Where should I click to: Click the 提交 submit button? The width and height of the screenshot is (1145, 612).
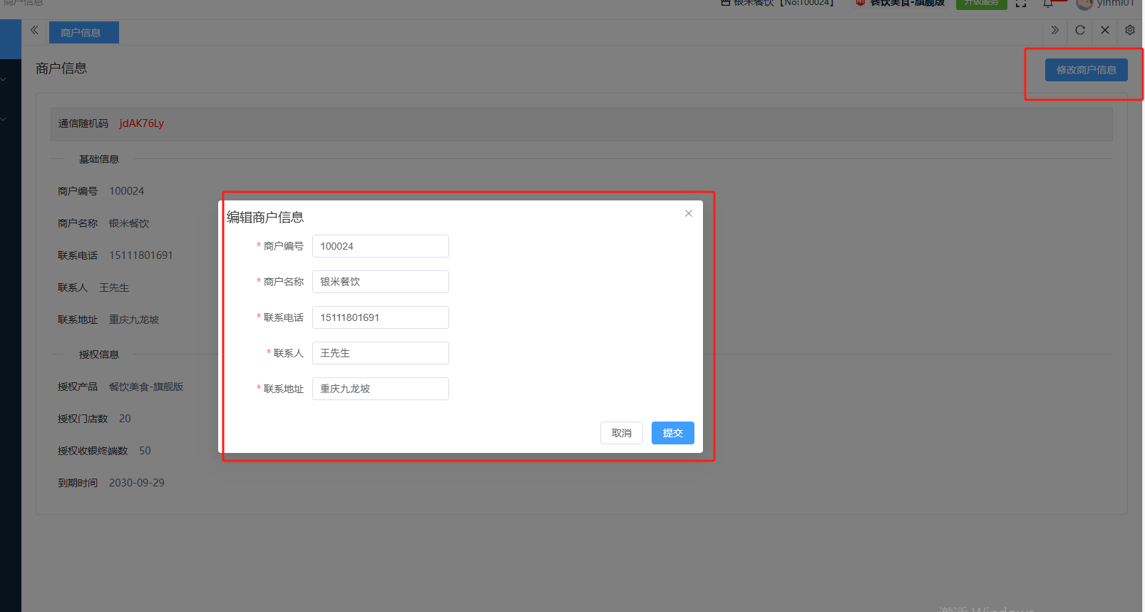672,433
